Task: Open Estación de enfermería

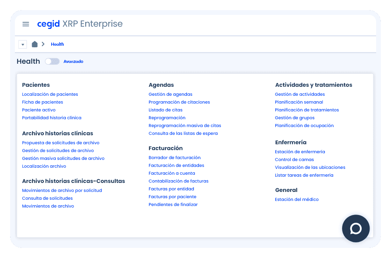Action: tap(300, 152)
